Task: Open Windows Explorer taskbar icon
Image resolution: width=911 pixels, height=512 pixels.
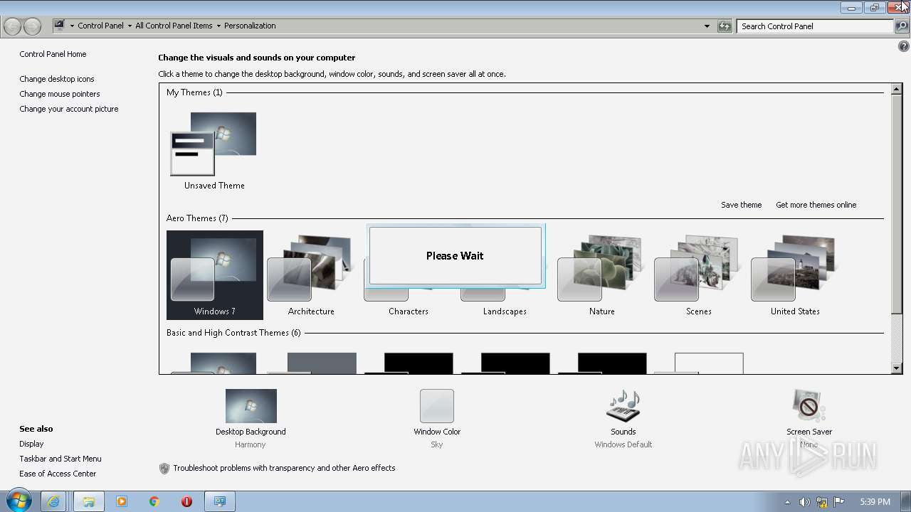Action: [89, 501]
